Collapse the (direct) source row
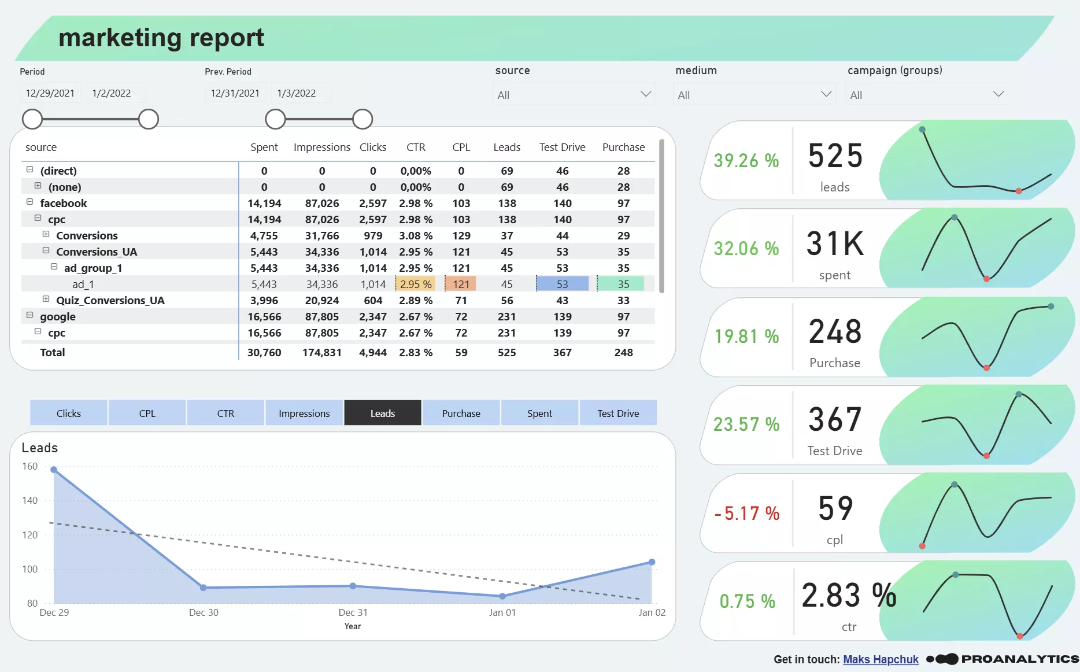This screenshot has height=672, width=1080. point(29,169)
